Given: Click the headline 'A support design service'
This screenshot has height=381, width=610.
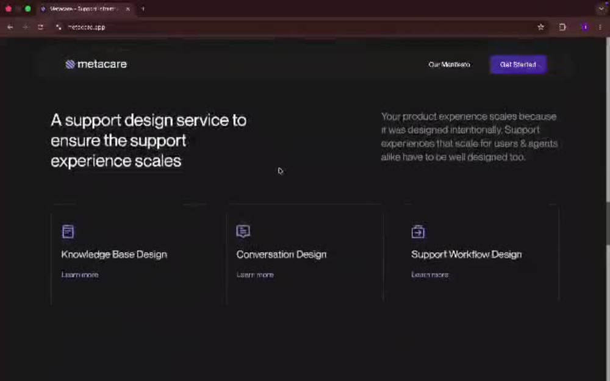Looking at the screenshot, I should coord(148,140).
